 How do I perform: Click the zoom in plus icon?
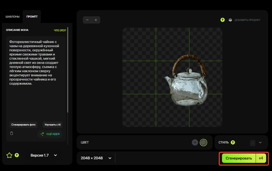click(x=96, y=20)
